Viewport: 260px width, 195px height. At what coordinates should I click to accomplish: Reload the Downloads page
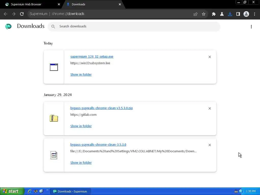22,14
